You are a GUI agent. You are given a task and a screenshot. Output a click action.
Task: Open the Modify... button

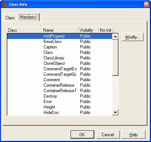[133, 37]
